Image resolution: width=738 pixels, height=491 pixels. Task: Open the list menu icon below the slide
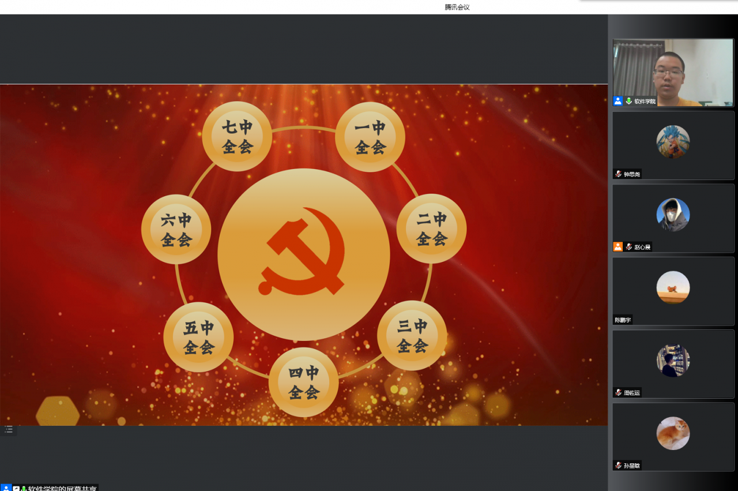9,429
